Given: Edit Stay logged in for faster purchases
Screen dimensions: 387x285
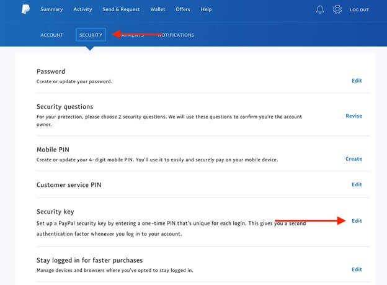Looking at the screenshot, I should (x=357, y=269).
